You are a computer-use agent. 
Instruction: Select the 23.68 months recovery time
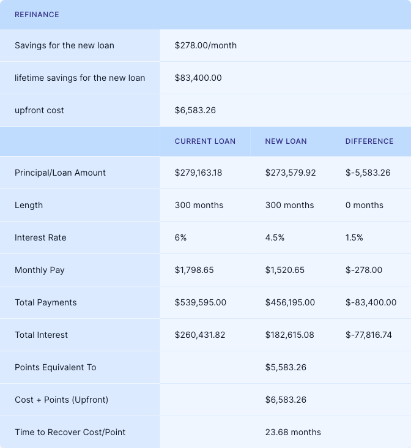tap(293, 432)
